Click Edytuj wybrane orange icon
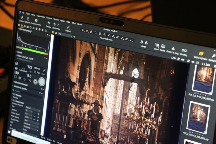 point(201,54)
